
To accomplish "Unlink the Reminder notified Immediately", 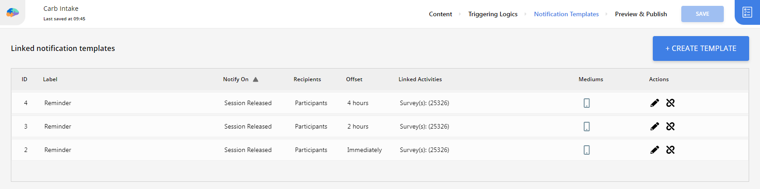I will tap(670, 150).
